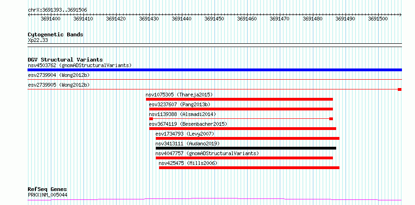Click the chrX:3691393..3691506 region label
This screenshot has width=415, height=205.
[57, 10]
